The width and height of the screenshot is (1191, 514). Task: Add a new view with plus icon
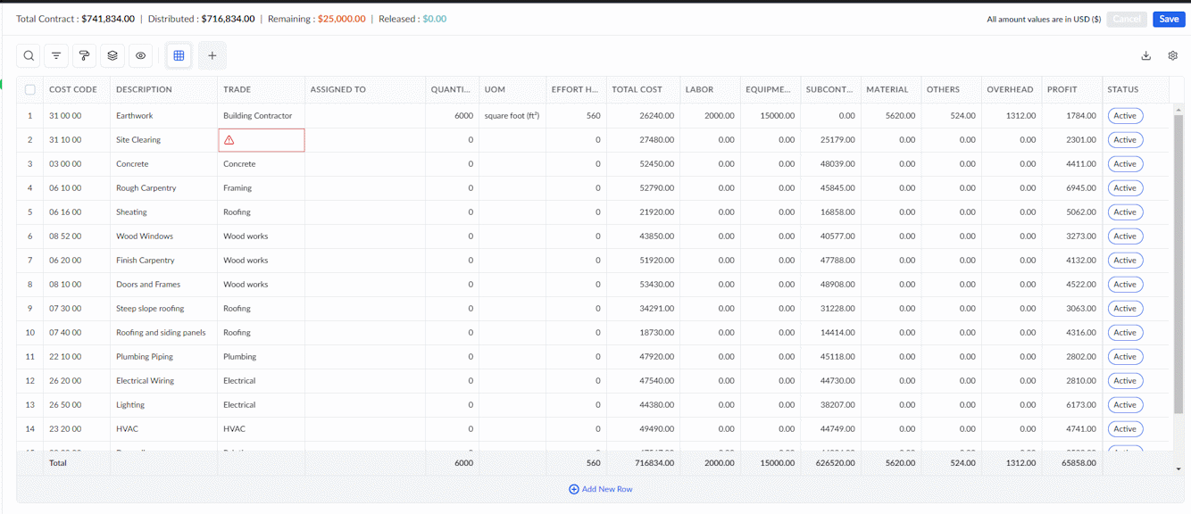pos(212,55)
